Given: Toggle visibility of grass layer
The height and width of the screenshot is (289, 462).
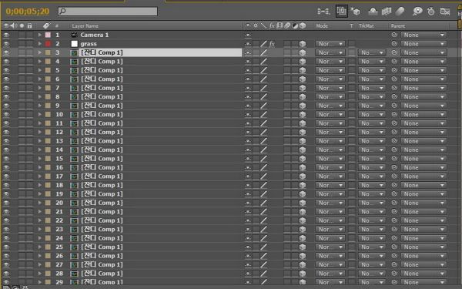Looking at the screenshot, I should point(6,44).
